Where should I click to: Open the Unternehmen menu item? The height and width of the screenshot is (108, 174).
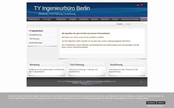[x=34, y=19]
